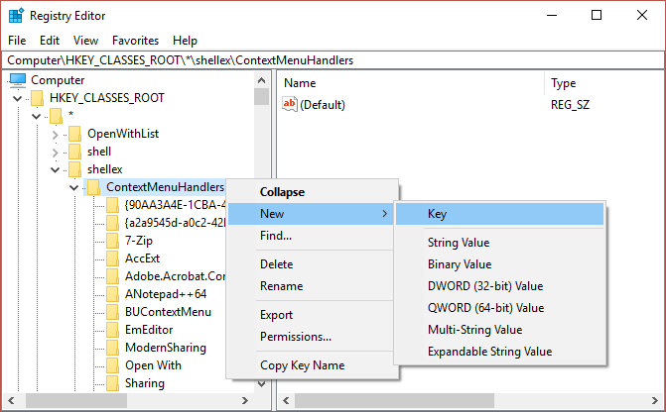Click the (Default) string value icon
666x412 pixels.
[x=290, y=104]
